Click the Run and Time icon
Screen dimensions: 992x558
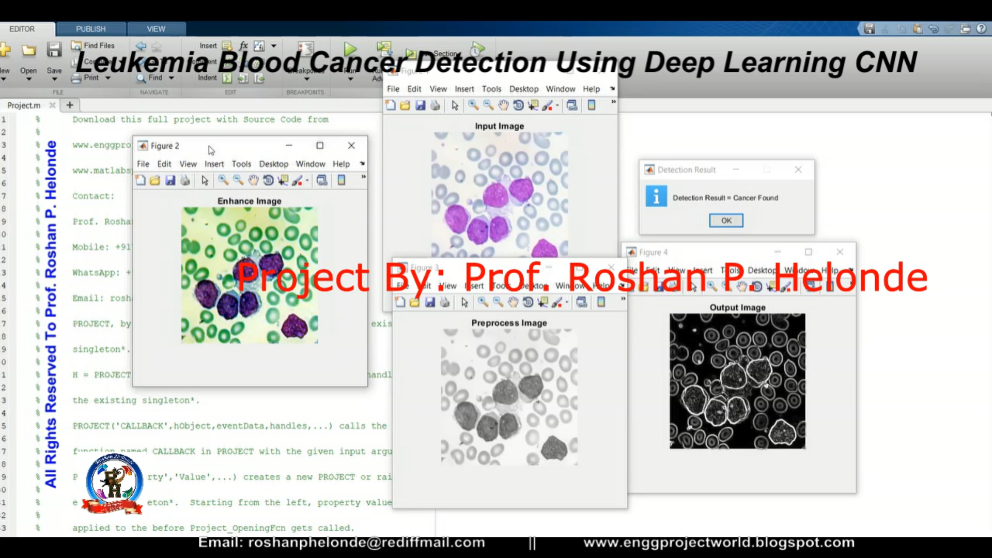click(477, 49)
